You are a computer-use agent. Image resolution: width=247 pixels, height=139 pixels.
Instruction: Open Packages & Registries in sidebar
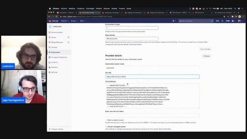(59, 58)
